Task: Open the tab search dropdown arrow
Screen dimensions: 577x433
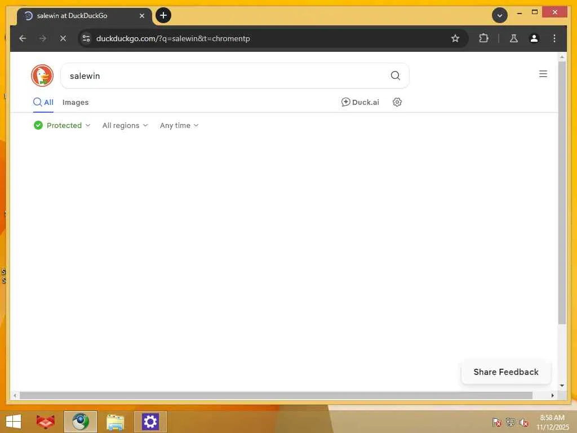Action: point(499,15)
